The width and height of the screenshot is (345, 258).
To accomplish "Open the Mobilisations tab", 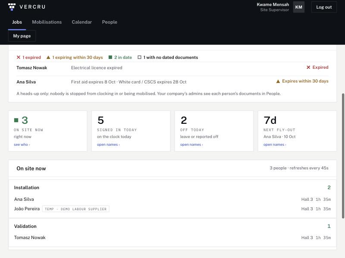I will (47, 22).
